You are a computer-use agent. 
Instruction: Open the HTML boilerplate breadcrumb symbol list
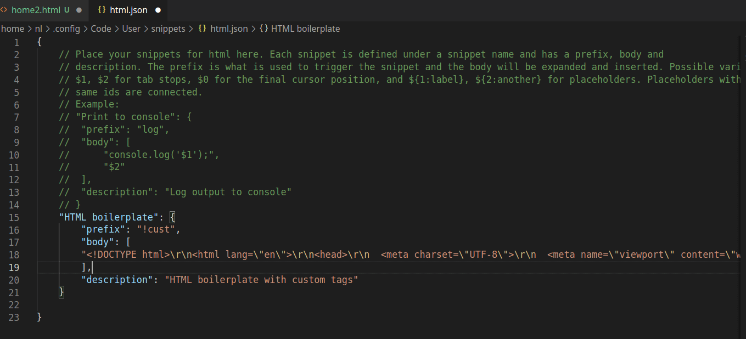[x=306, y=29]
